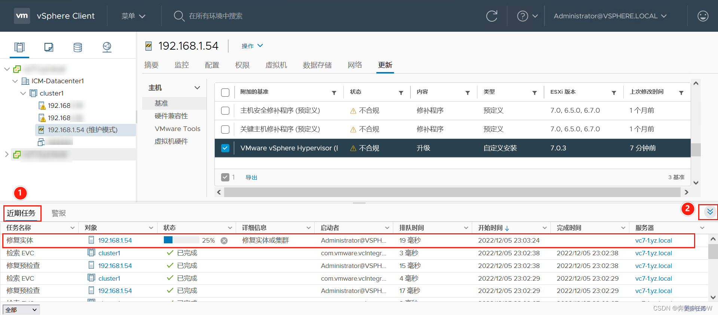Open the 数据存储 tab
Image resolution: width=718 pixels, height=315 pixels.
(317, 65)
